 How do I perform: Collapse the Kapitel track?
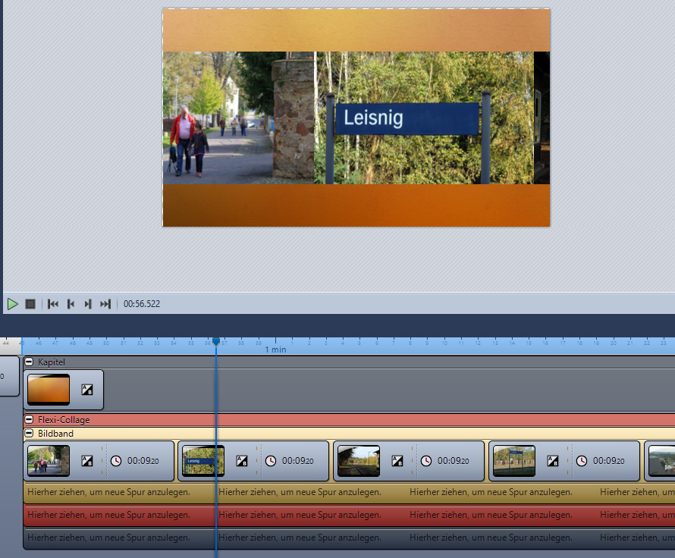click(x=30, y=362)
